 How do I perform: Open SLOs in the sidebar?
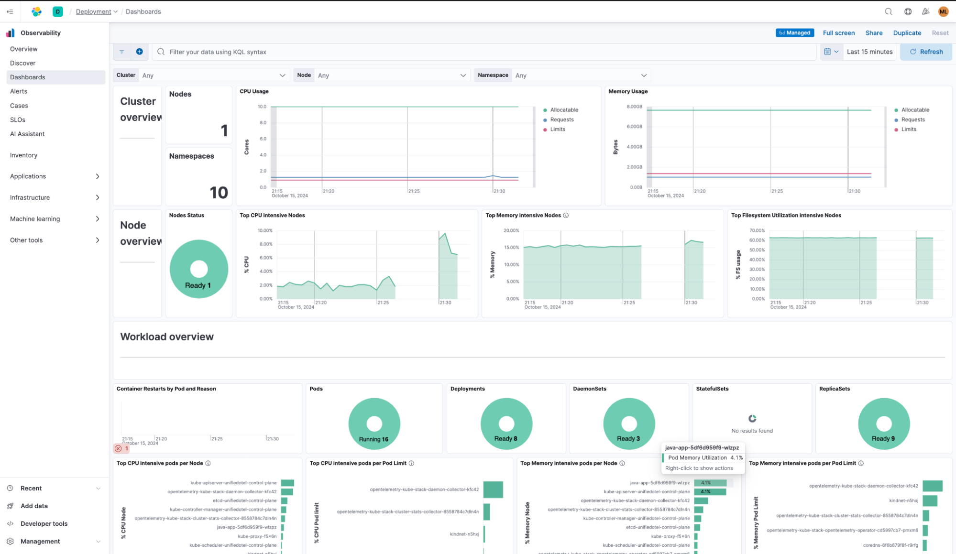pos(18,119)
